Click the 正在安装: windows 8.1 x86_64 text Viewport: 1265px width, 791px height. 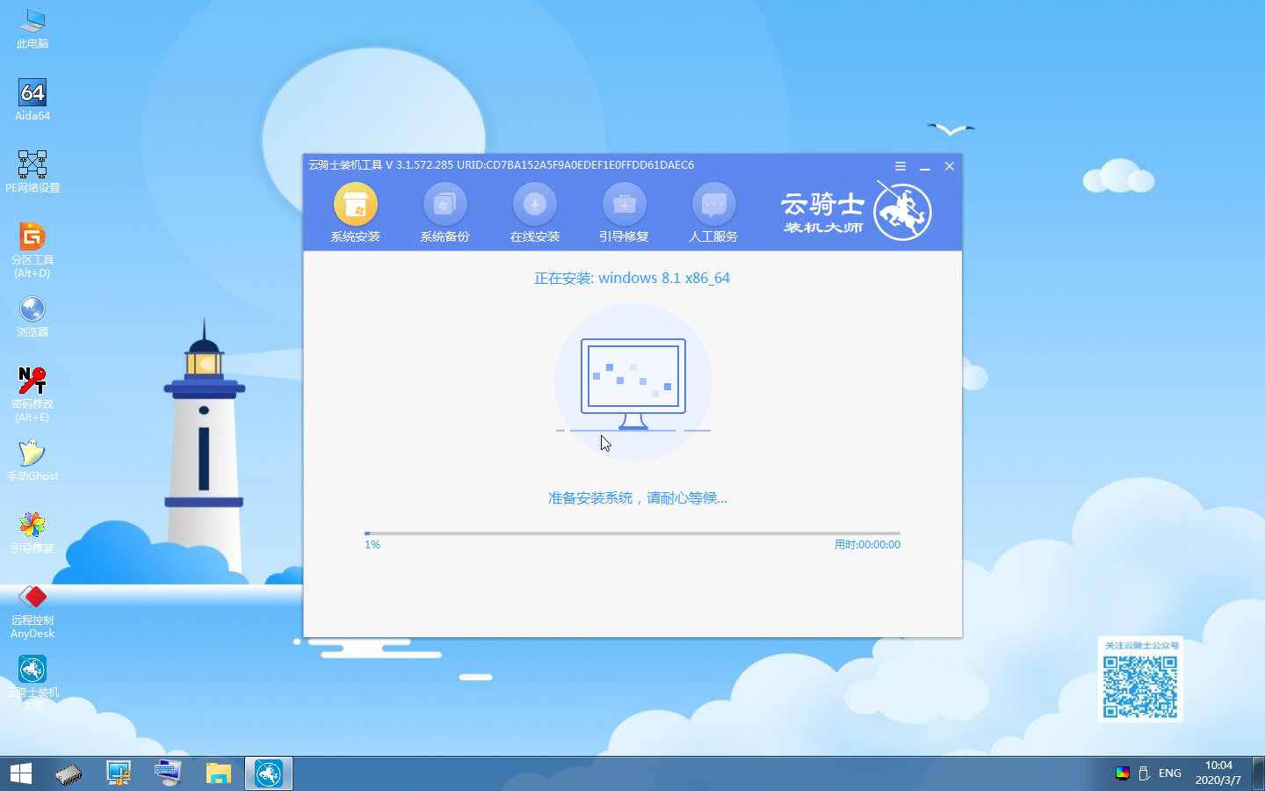(x=632, y=278)
